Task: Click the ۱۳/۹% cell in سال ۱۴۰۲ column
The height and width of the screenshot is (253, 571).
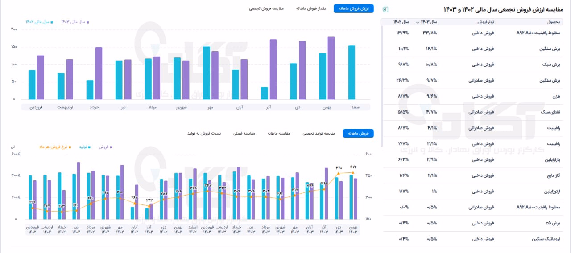Action: pos(402,33)
